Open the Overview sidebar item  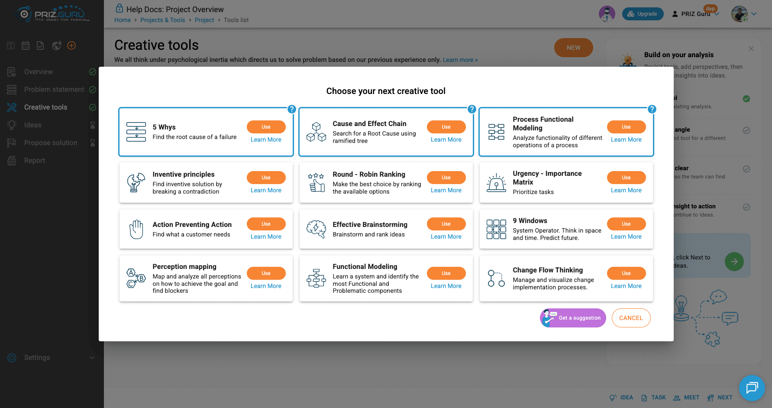click(52, 71)
